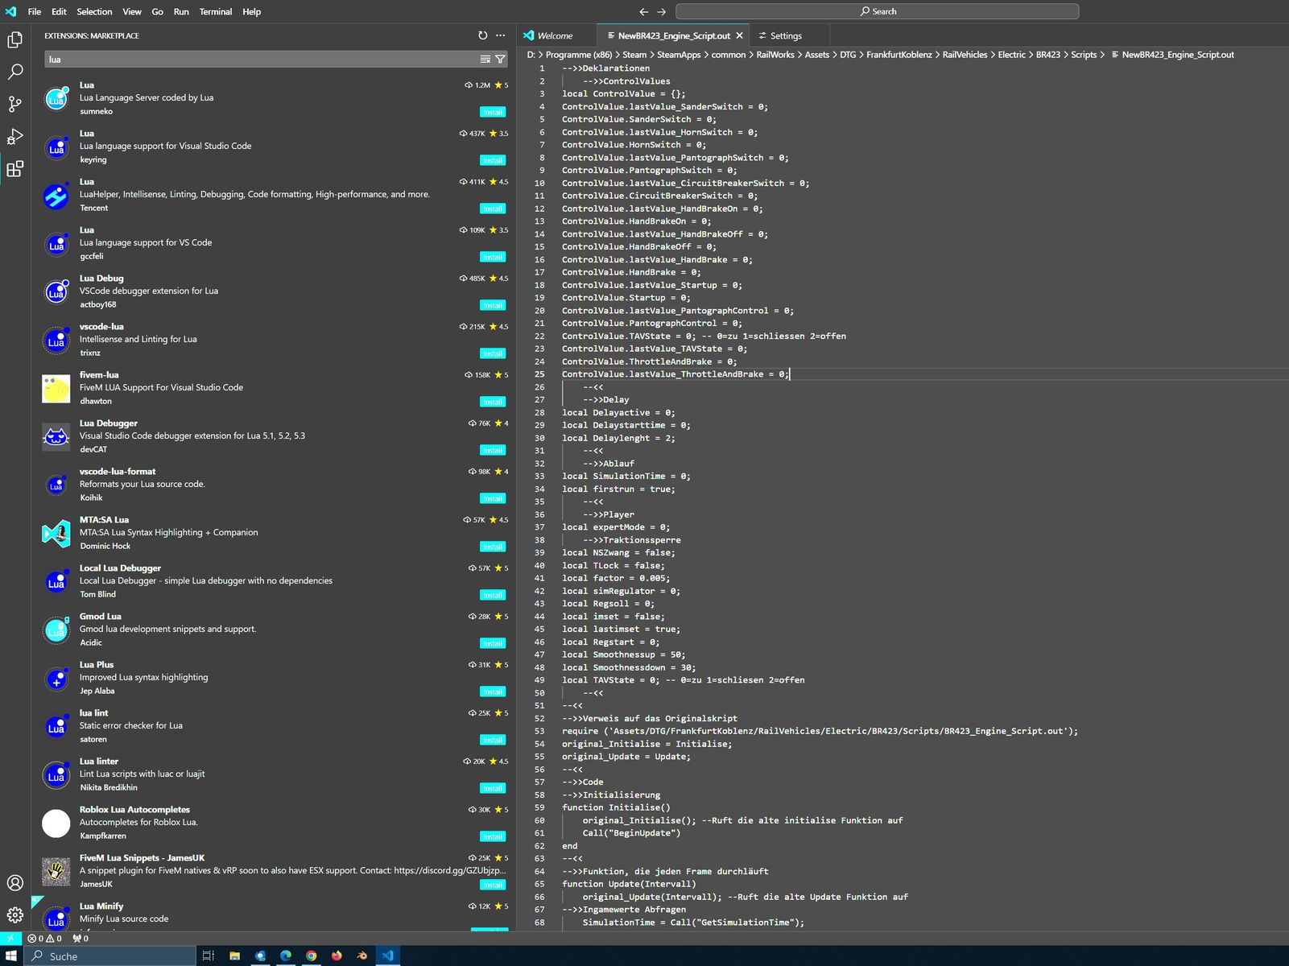Click the Windows taskbar Suche search box
This screenshot has height=966, width=1289.
[110, 956]
